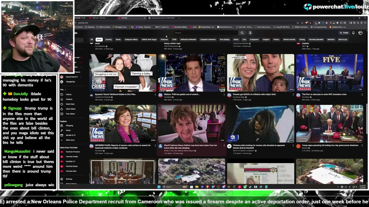Open File Explorer from the taskbar
Image resolution: width=369 pixels, height=207 pixels.
coord(197,187)
